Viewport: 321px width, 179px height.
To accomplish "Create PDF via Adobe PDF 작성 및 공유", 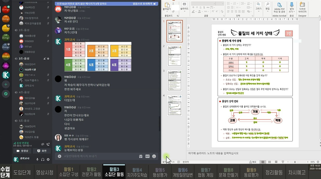I will pos(279,7).
